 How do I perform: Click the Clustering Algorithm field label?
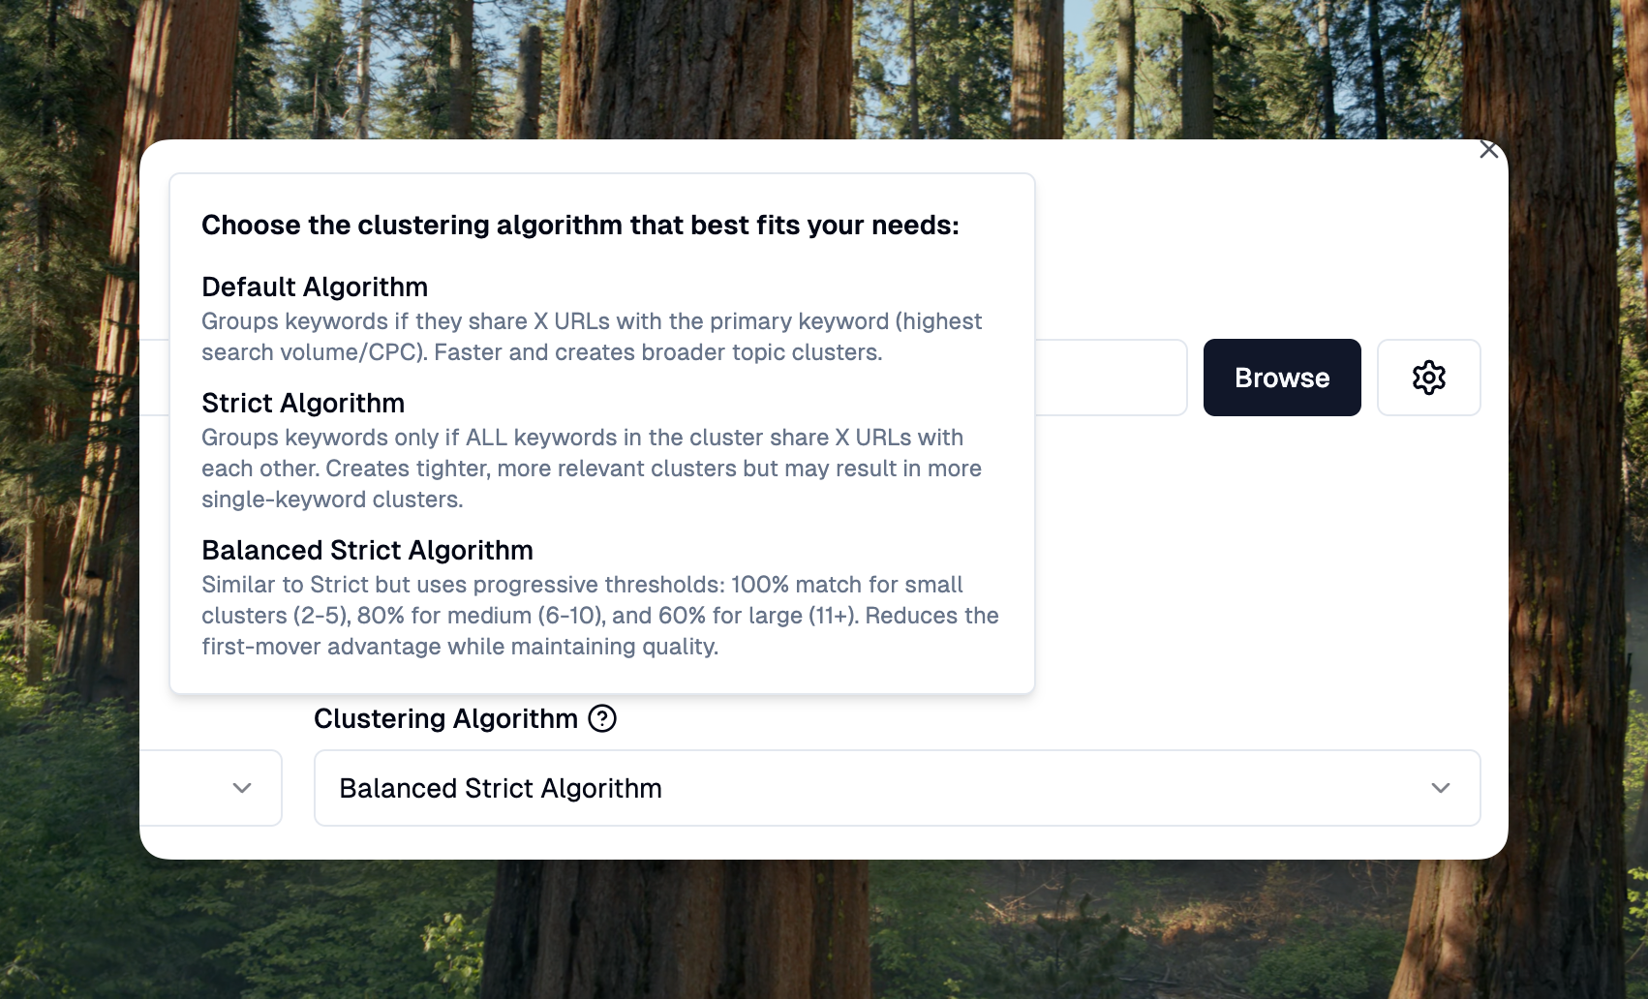pyautogui.click(x=445, y=718)
